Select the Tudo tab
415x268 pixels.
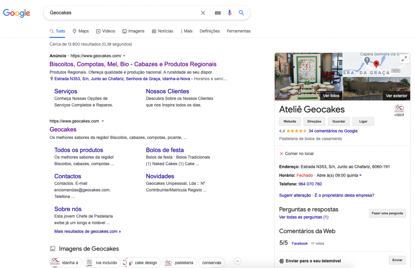[x=57, y=31]
